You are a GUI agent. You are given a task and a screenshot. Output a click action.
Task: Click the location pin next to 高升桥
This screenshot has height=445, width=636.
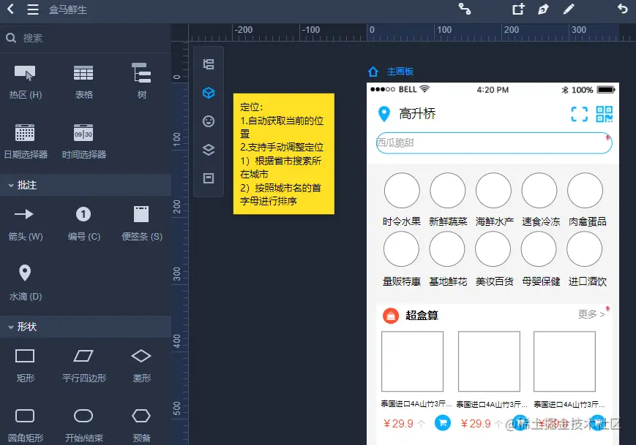tap(384, 114)
